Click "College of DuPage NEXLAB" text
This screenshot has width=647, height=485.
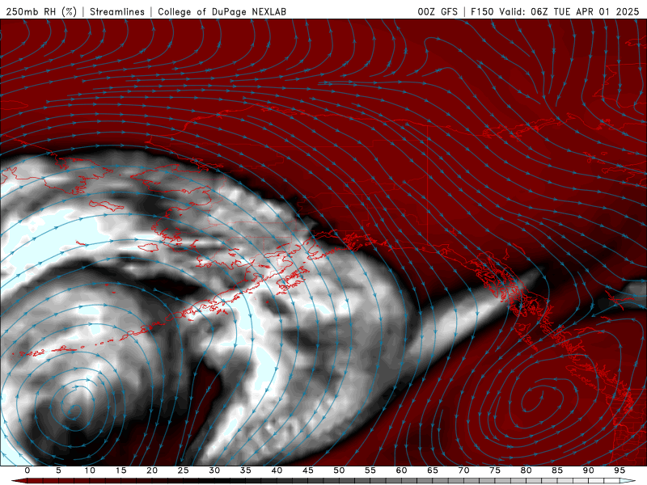222,11
